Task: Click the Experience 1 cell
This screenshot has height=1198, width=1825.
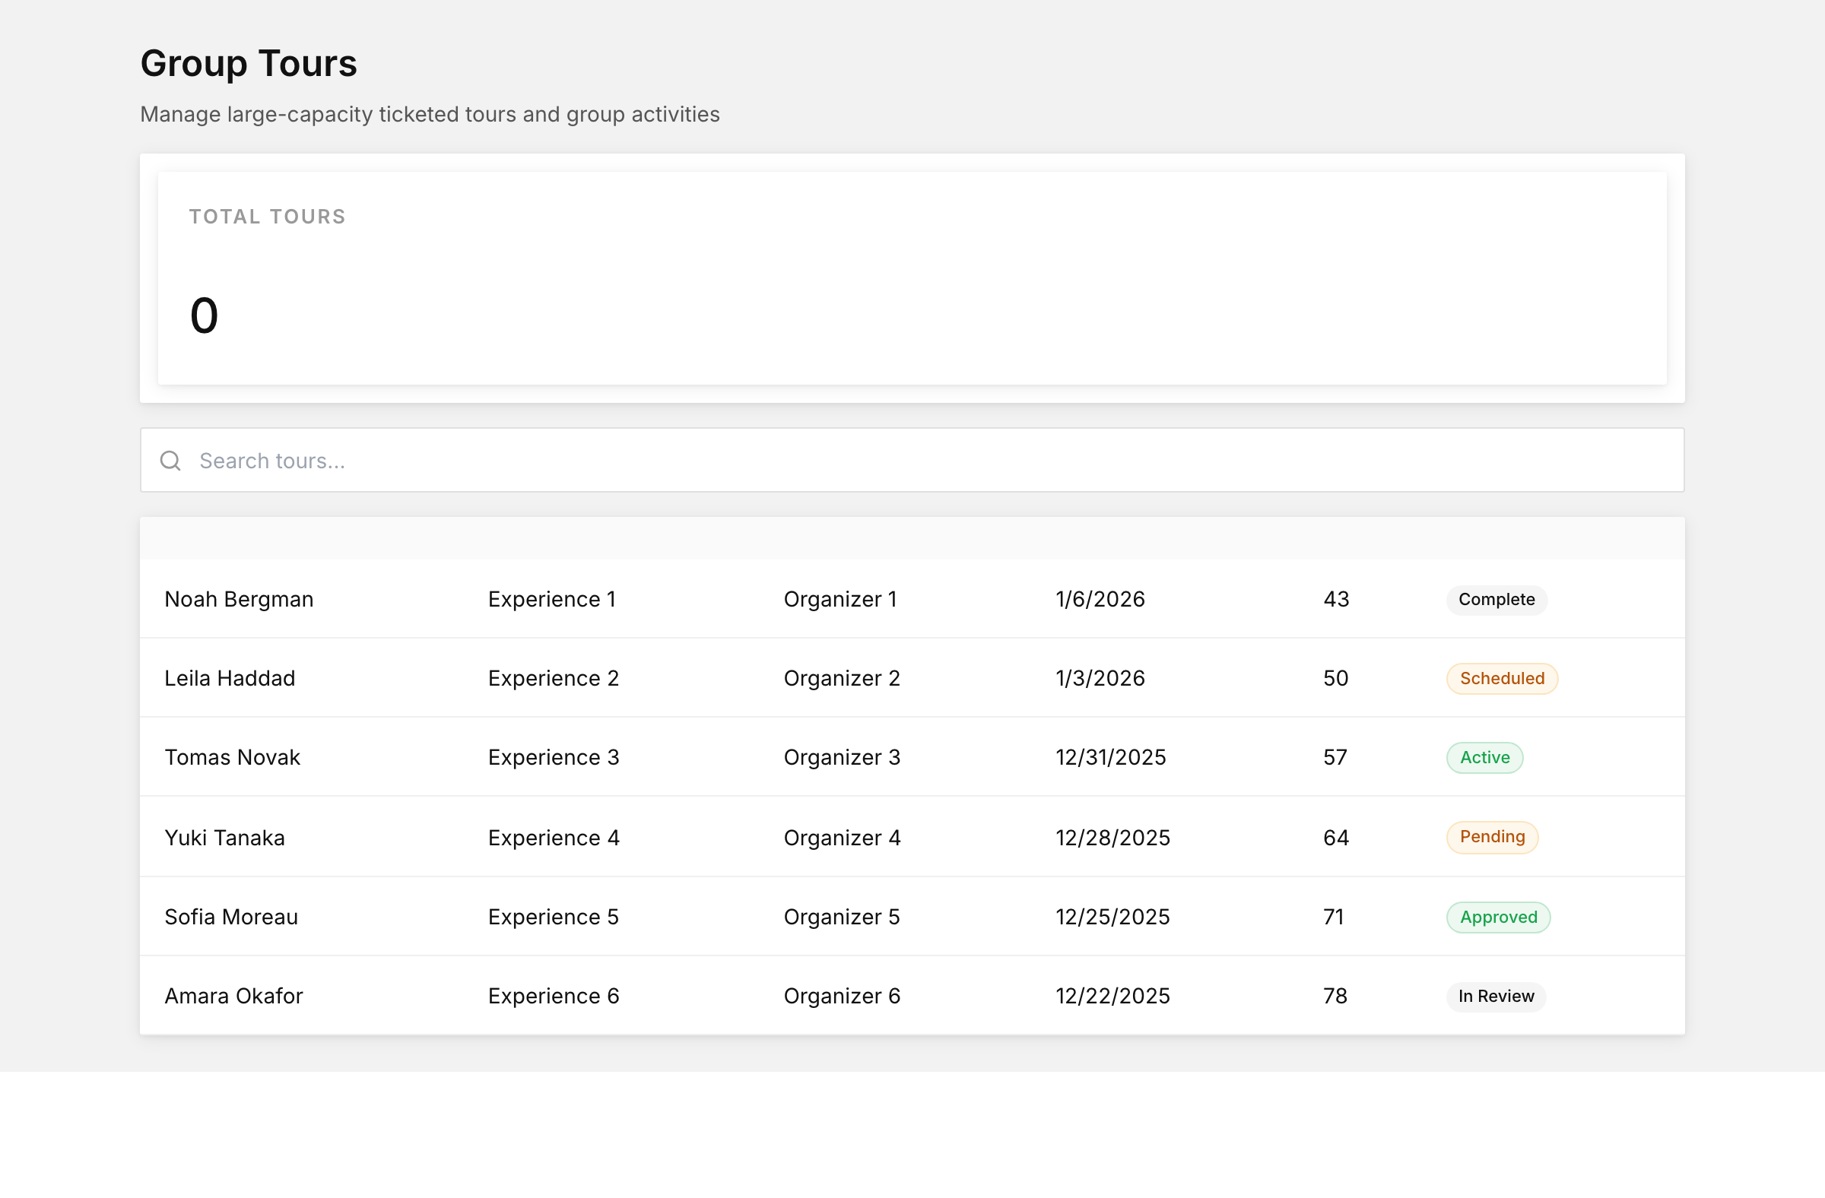Action: (x=552, y=600)
